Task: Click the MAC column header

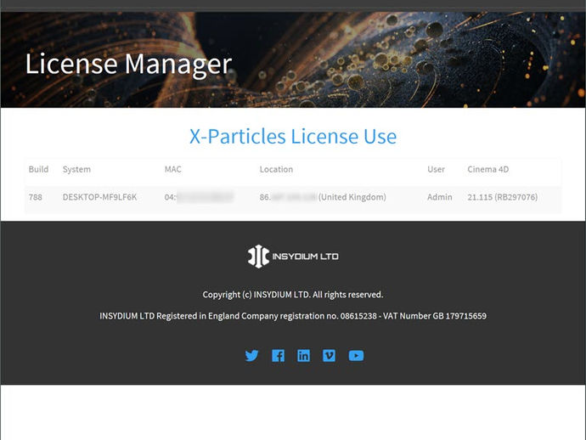Action: [x=173, y=169]
